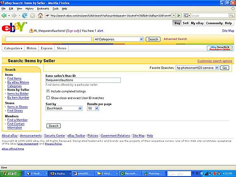Open the History menu

coord(29,8)
